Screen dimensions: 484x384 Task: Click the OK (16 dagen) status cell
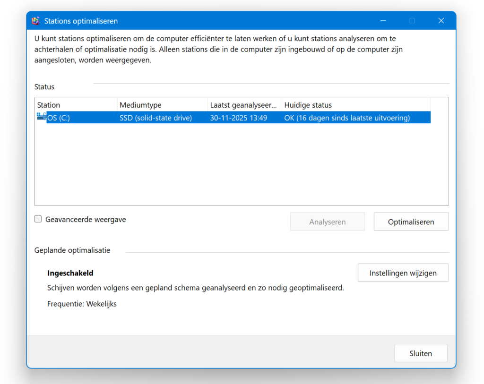pos(346,118)
